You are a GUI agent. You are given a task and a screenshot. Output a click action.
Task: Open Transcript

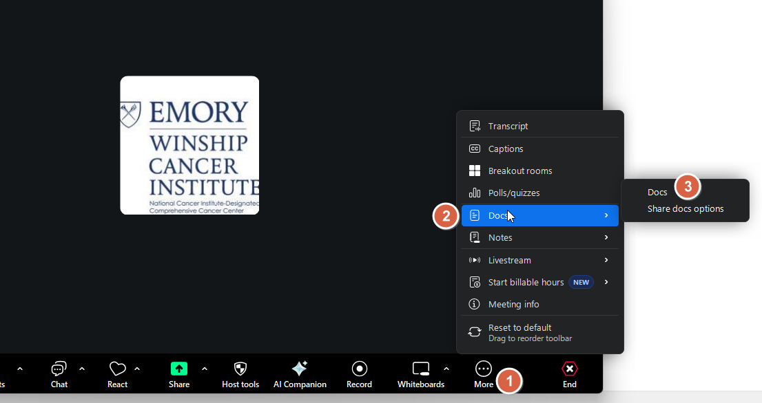pos(508,126)
